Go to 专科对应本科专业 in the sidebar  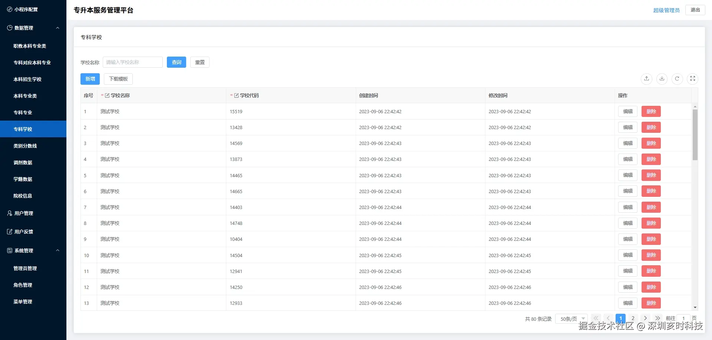[33, 63]
